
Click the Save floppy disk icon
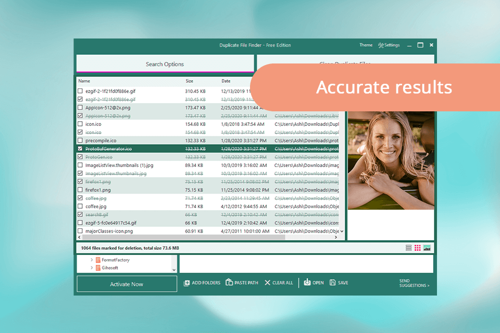(x=333, y=283)
